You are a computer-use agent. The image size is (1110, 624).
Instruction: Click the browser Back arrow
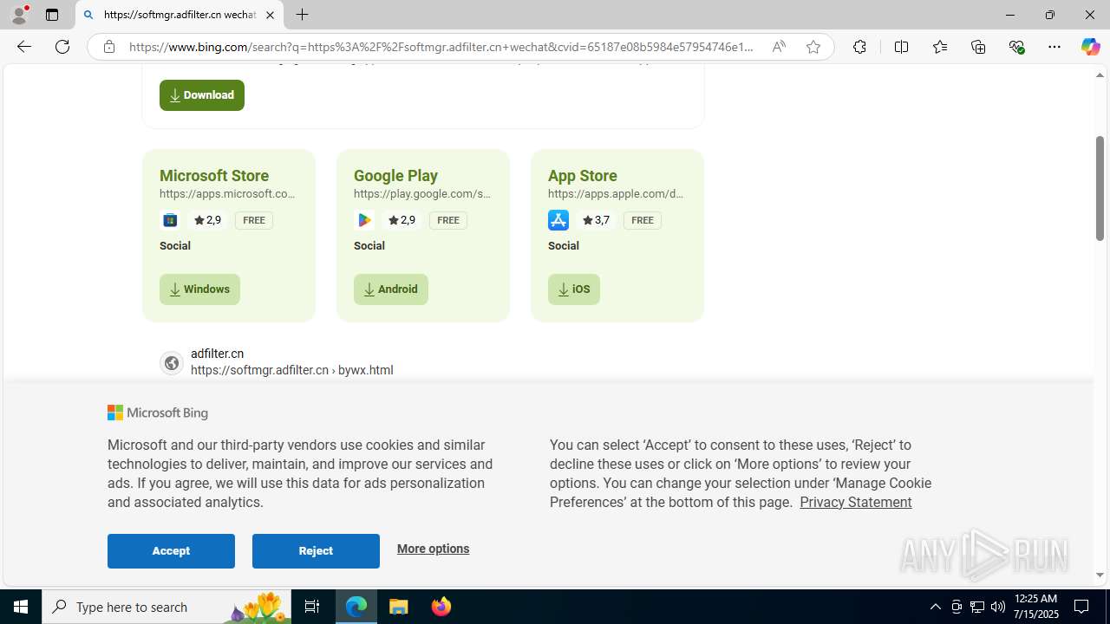click(x=23, y=47)
